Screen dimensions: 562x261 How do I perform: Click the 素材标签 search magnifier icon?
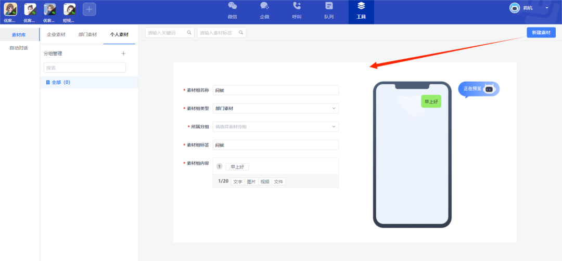(x=241, y=33)
